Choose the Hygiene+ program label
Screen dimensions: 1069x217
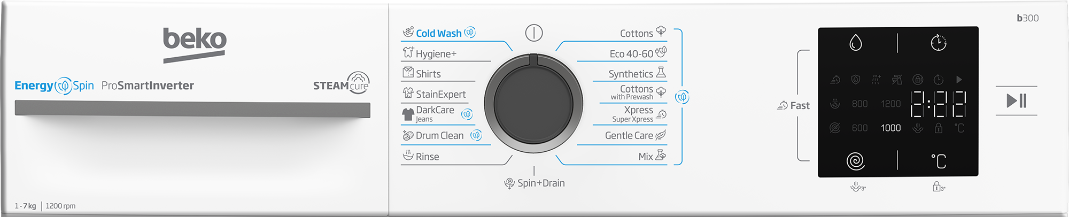click(436, 53)
